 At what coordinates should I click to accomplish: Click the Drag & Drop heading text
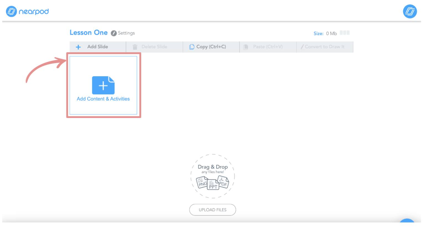[x=212, y=167]
